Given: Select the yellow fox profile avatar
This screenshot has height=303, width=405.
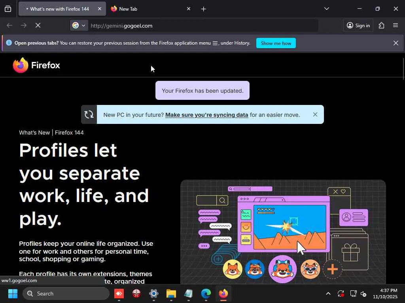Looking at the screenshot, I should (x=233, y=269).
